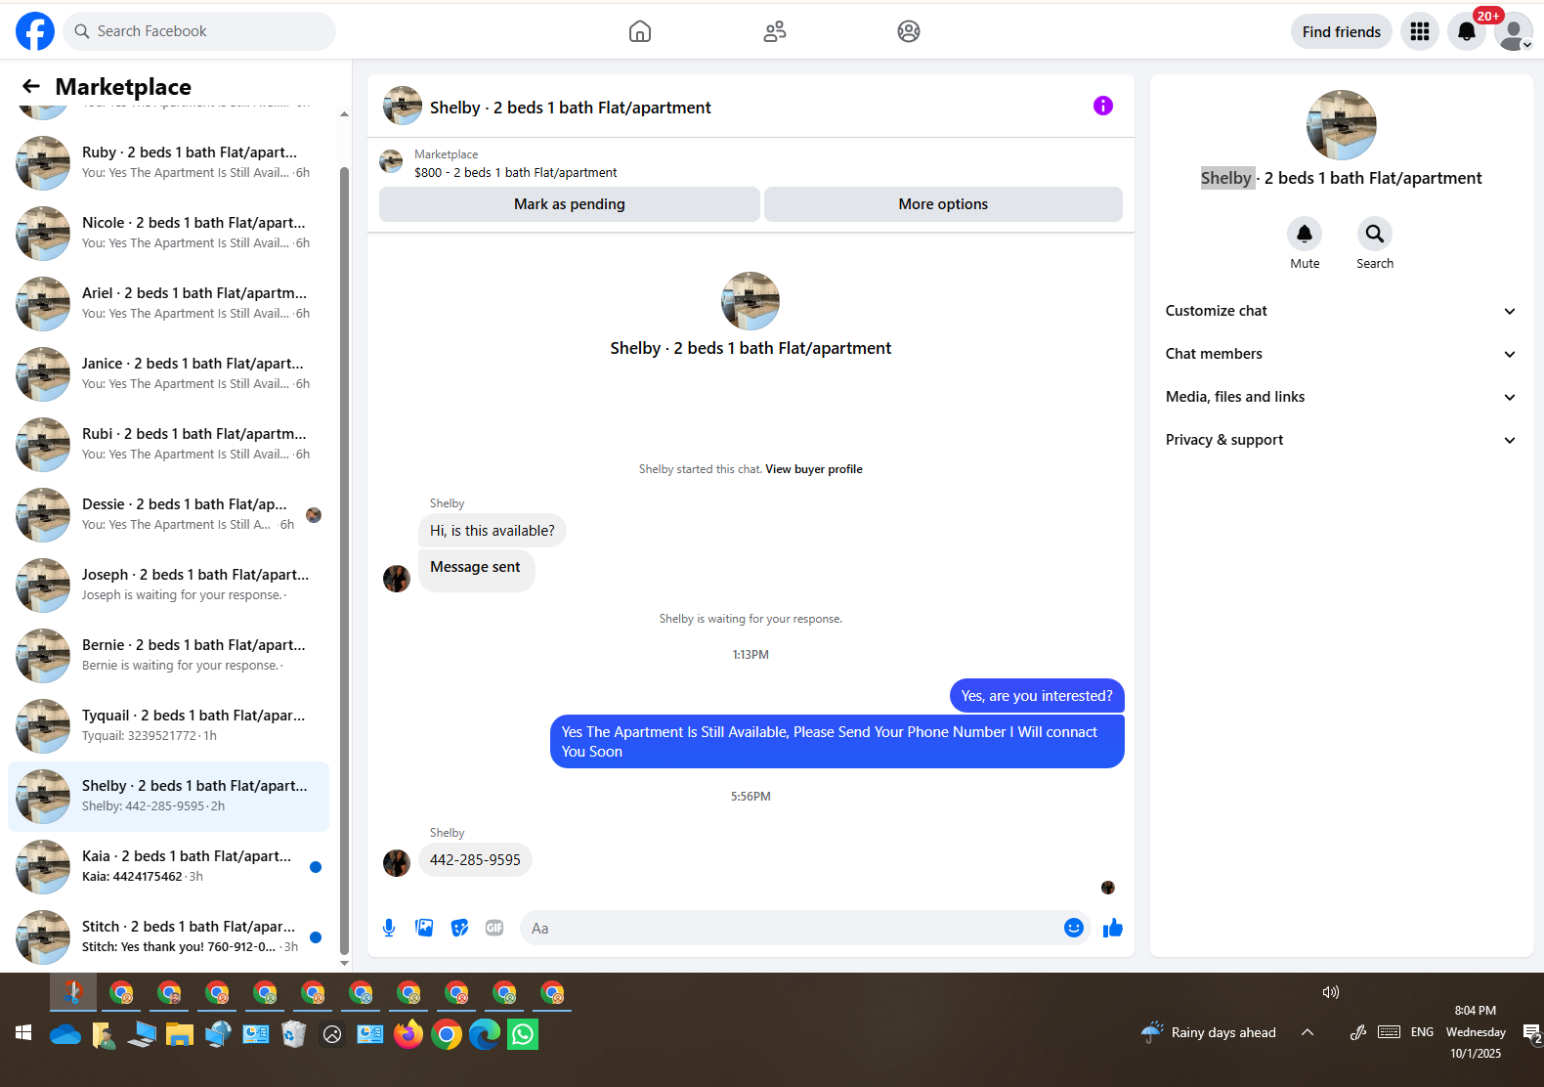Open the purple conversation information icon
The height and width of the screenshot is (1087, 1544).
[1103, 106]
